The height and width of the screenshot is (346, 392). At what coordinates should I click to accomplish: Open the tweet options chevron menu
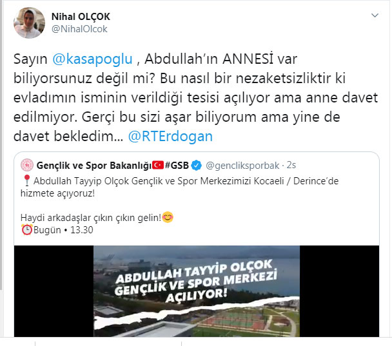point(375,15)
